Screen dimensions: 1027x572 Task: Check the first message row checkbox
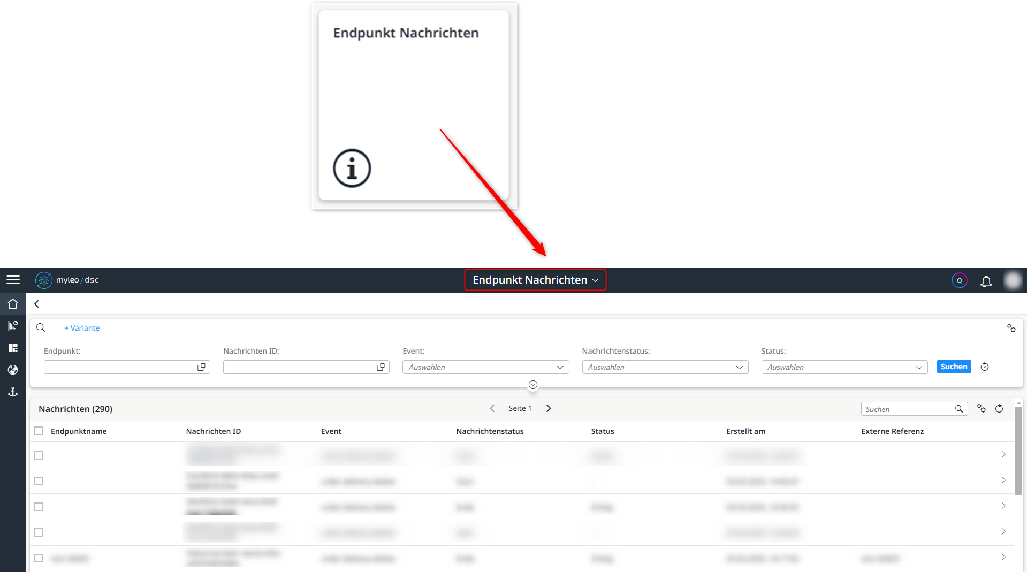[x=38, y=455]
